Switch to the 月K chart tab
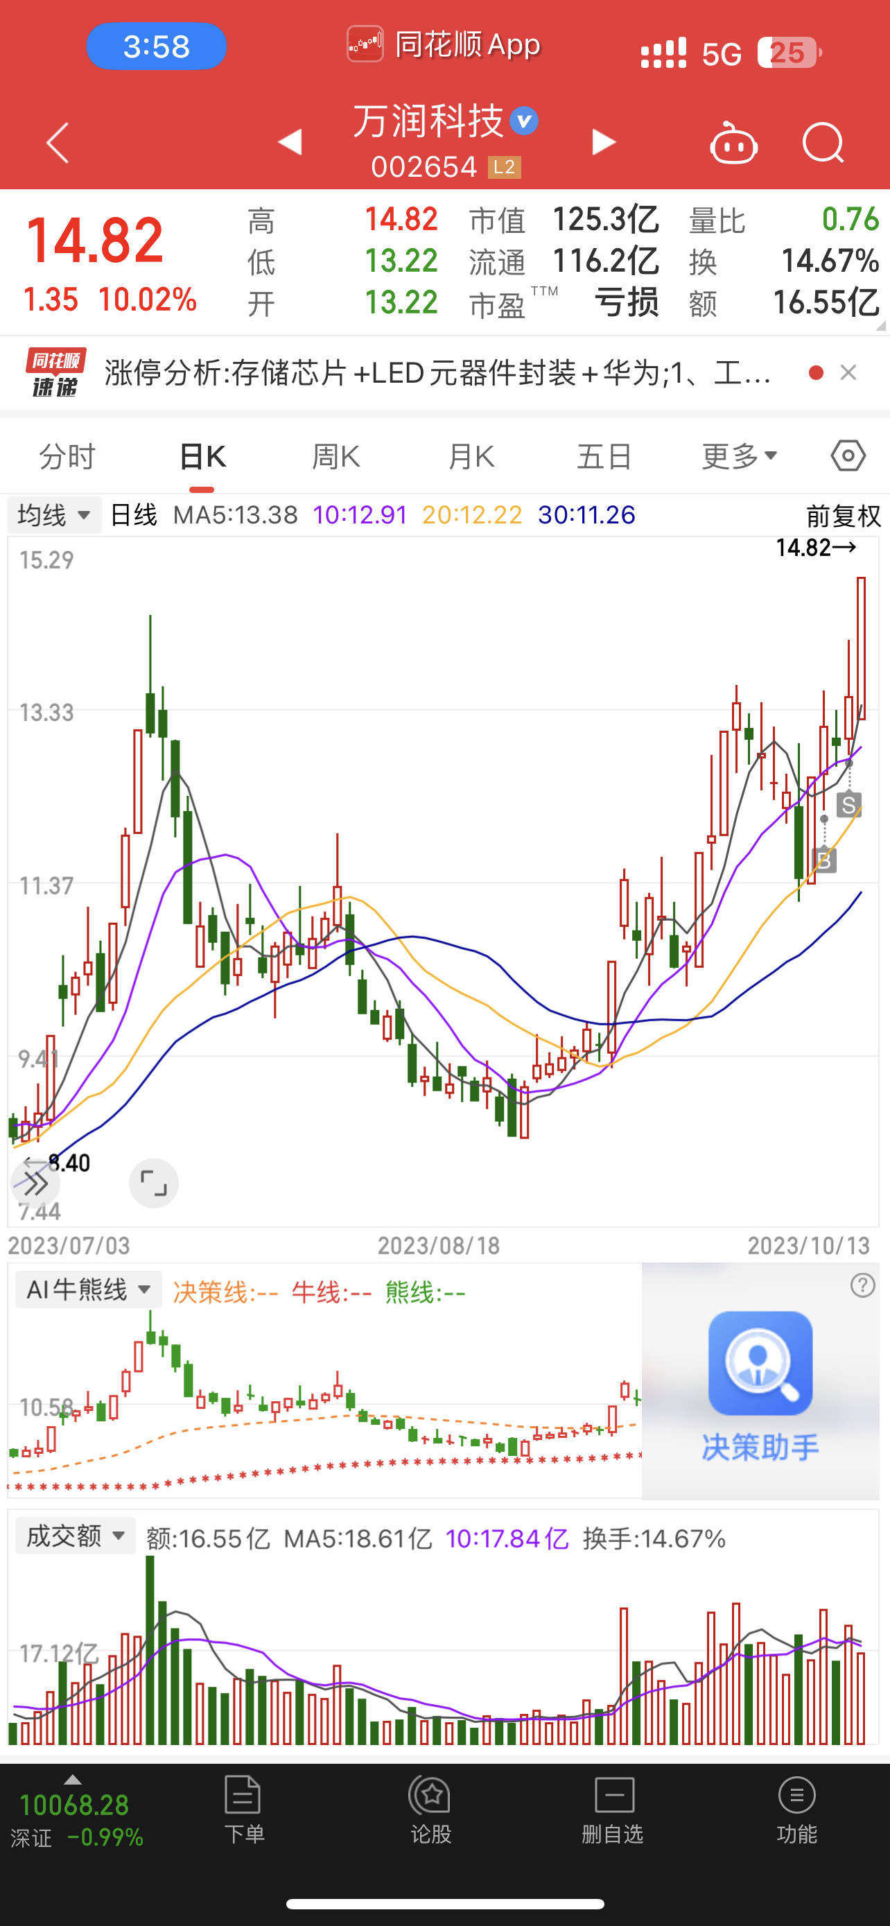 tap(471, 456)
